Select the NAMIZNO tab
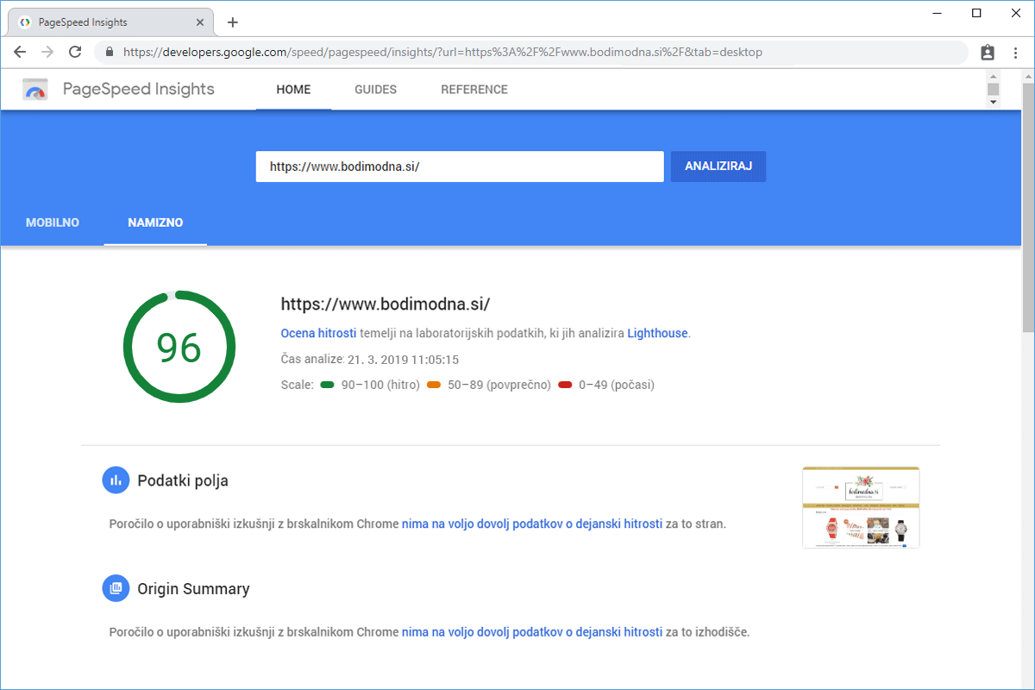The image size is (1035, 690). pos(155,223)
